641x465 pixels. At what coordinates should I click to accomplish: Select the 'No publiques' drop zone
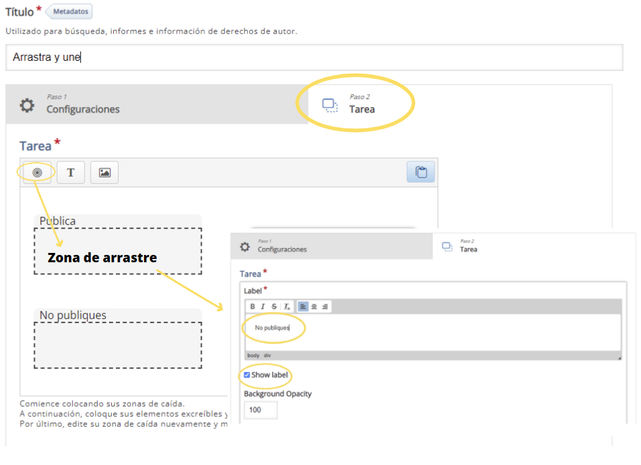pyautogui.click(x=118, y=345)
